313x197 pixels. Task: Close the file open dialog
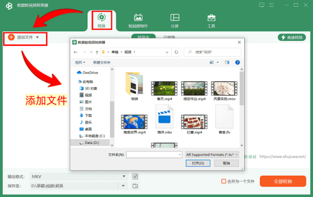tap(239, 42)
